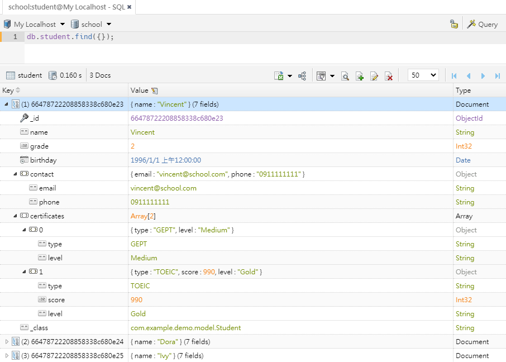Click the delete document icon
Viewport: 506px width, 362px height.
tap(389, 75)
